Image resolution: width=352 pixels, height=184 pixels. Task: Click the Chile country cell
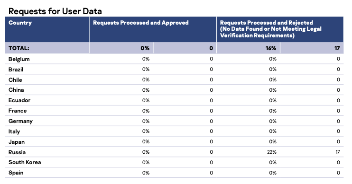(15, 79)
